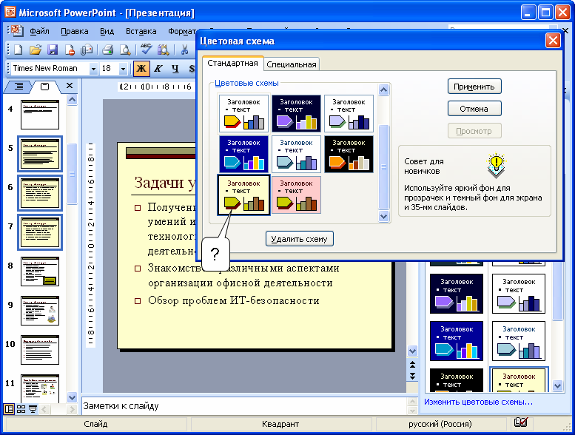Select the Стандартная tab in dialog
Screen dimensions: 575x435
232,63
